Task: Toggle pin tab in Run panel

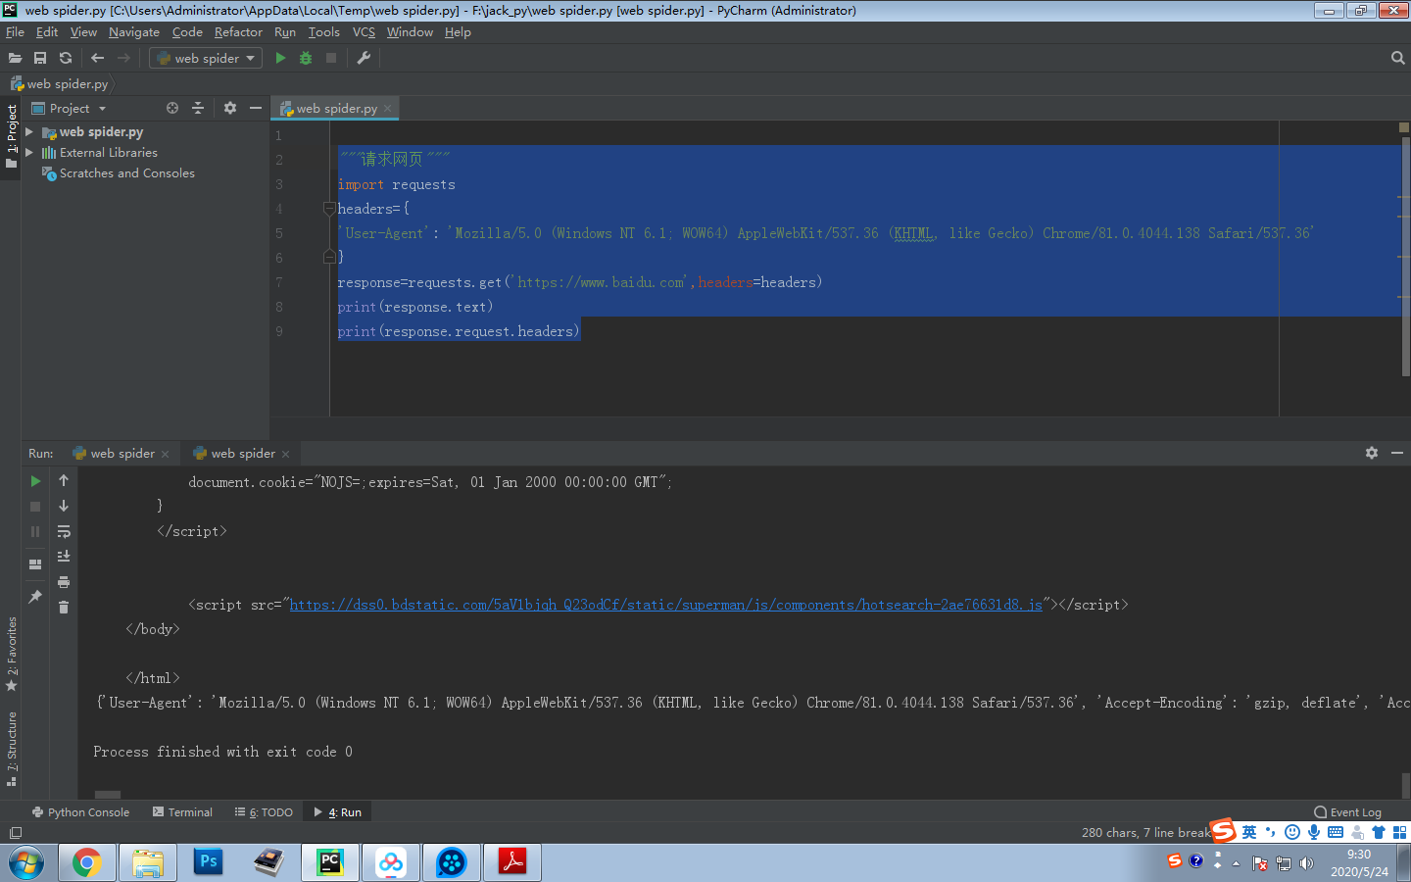Action: pyautogui.click(x=35, y=596)
